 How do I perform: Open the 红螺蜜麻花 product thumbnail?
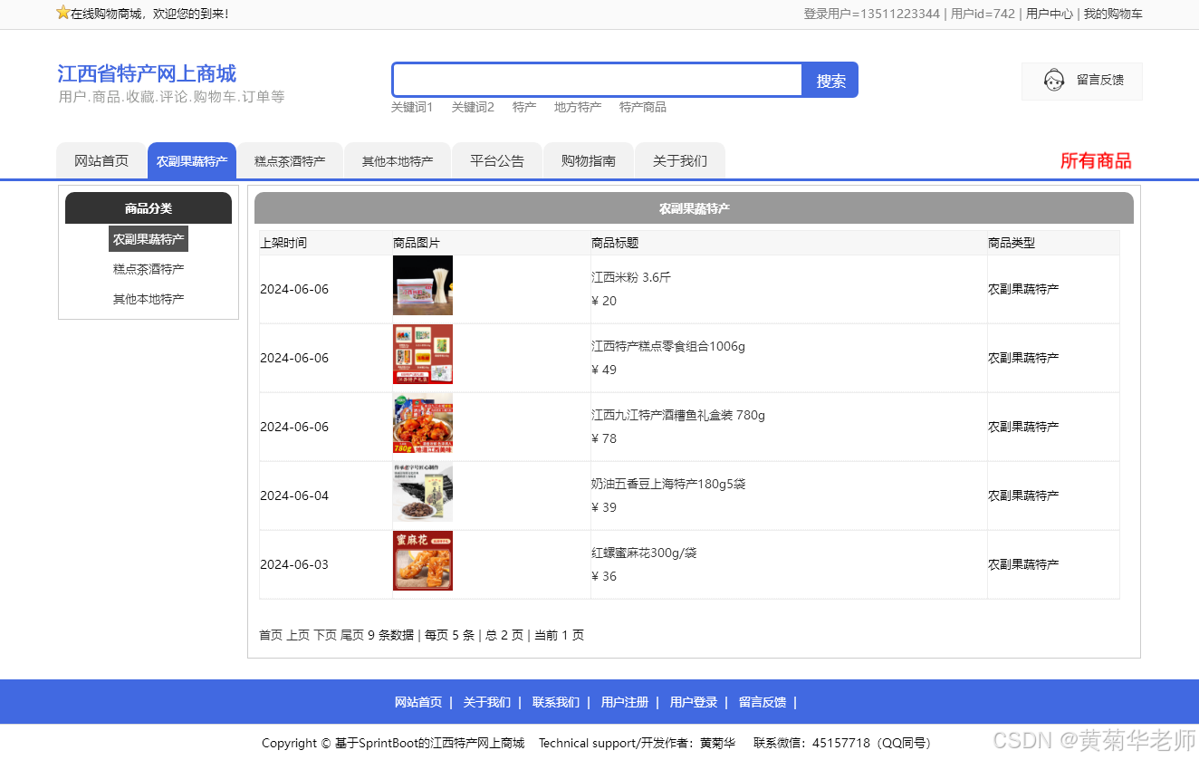tap(423, 561)
